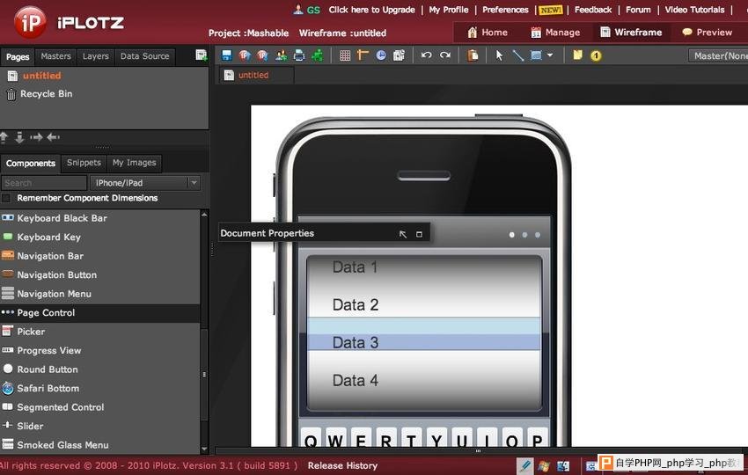Switch to the Components tab
This screenshot has height=475, width=748.
click(x=31, y=163)
